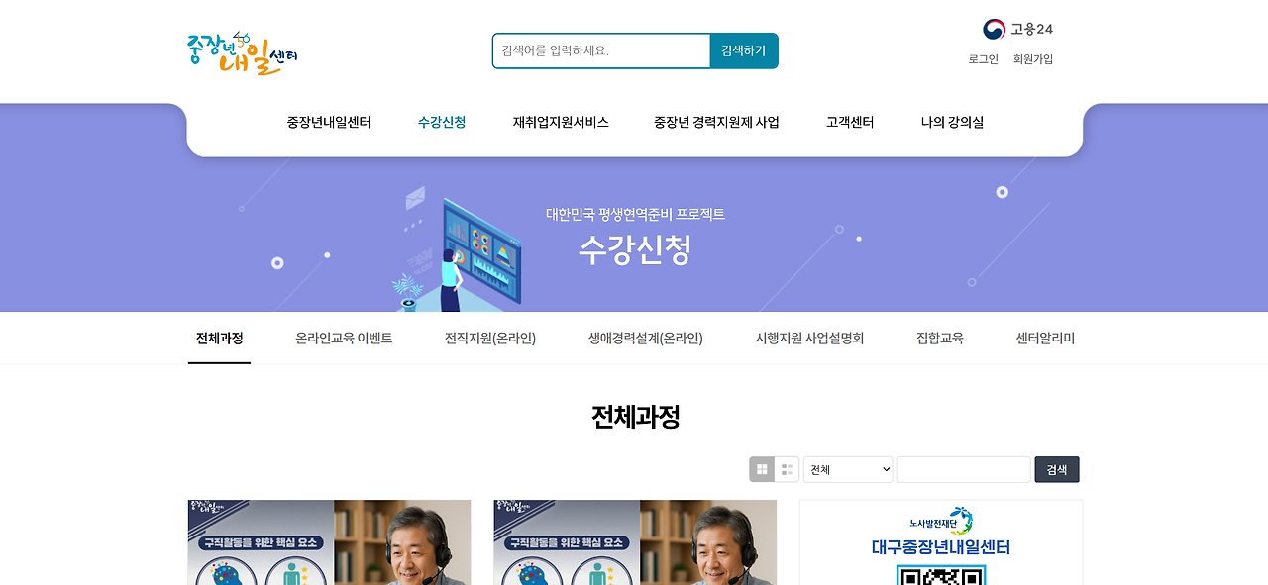
Task: Switch to grid view icon
Action: pos(762,469)
